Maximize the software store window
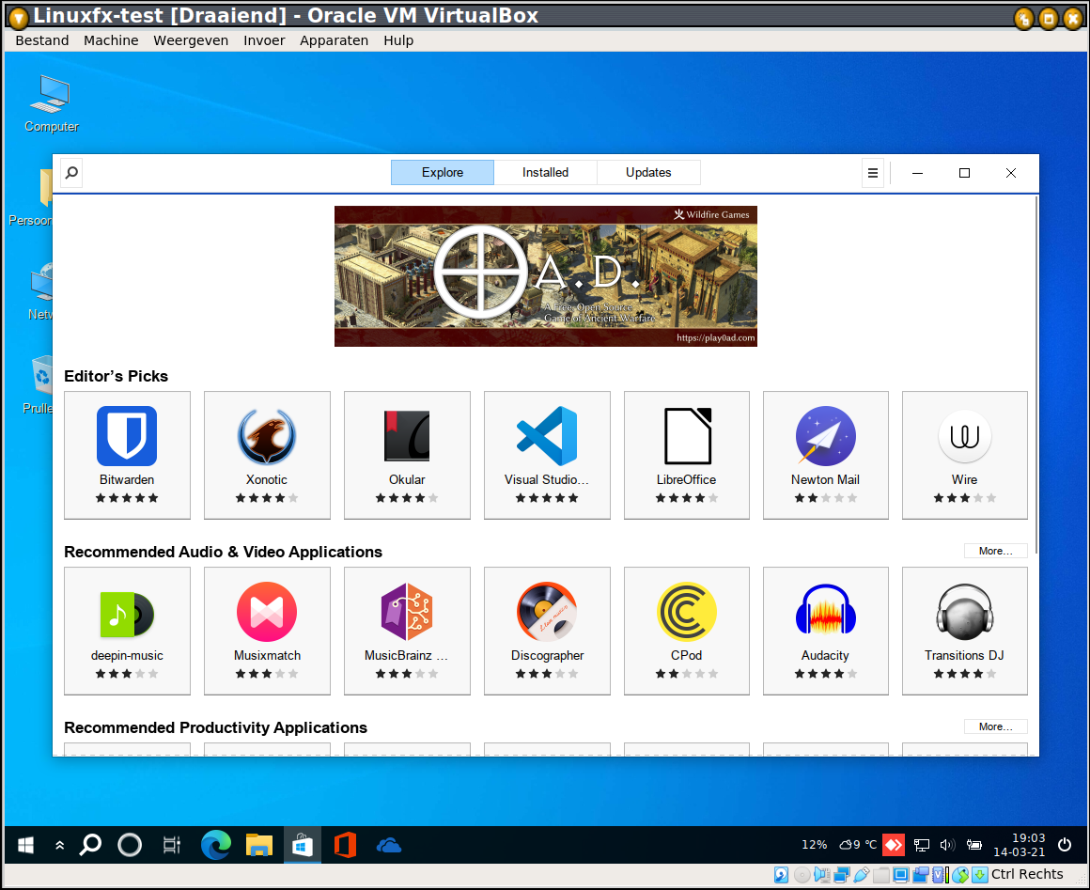This screenshot has height=890, width=1090. coord(964,173)
